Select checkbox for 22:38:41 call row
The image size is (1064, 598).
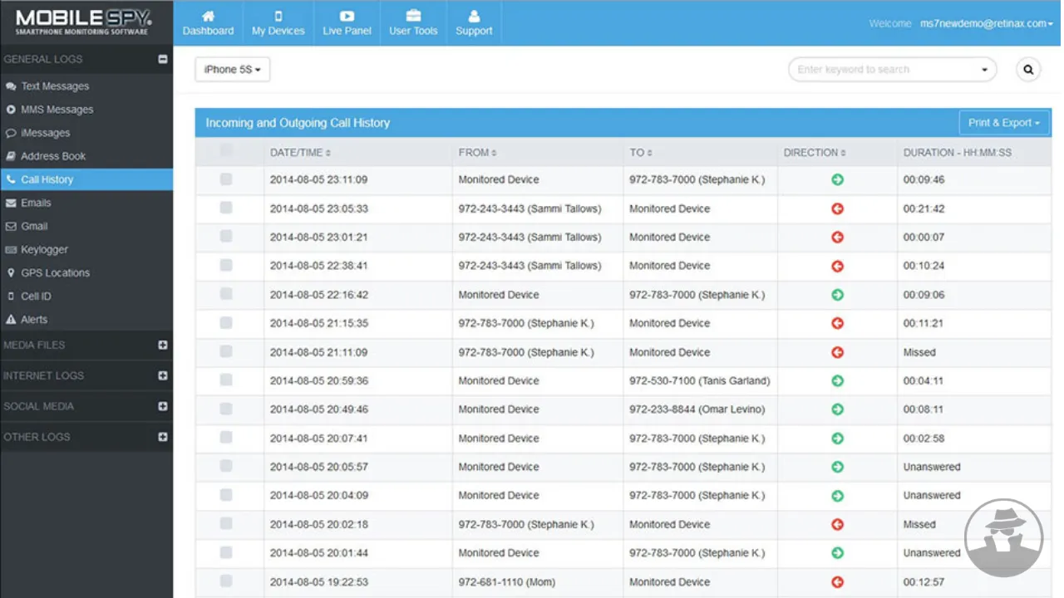pyautogui.click(x=226, y=265)
